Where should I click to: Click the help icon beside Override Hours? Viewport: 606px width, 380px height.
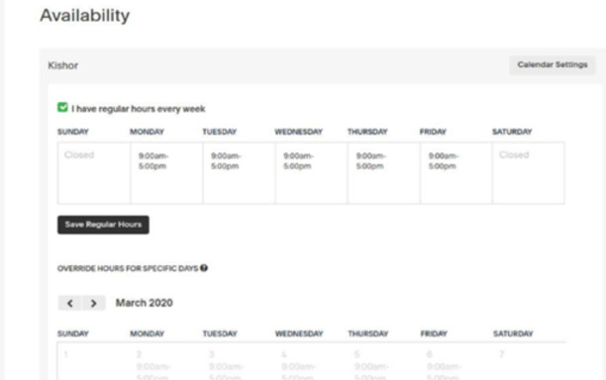point(204,267)
